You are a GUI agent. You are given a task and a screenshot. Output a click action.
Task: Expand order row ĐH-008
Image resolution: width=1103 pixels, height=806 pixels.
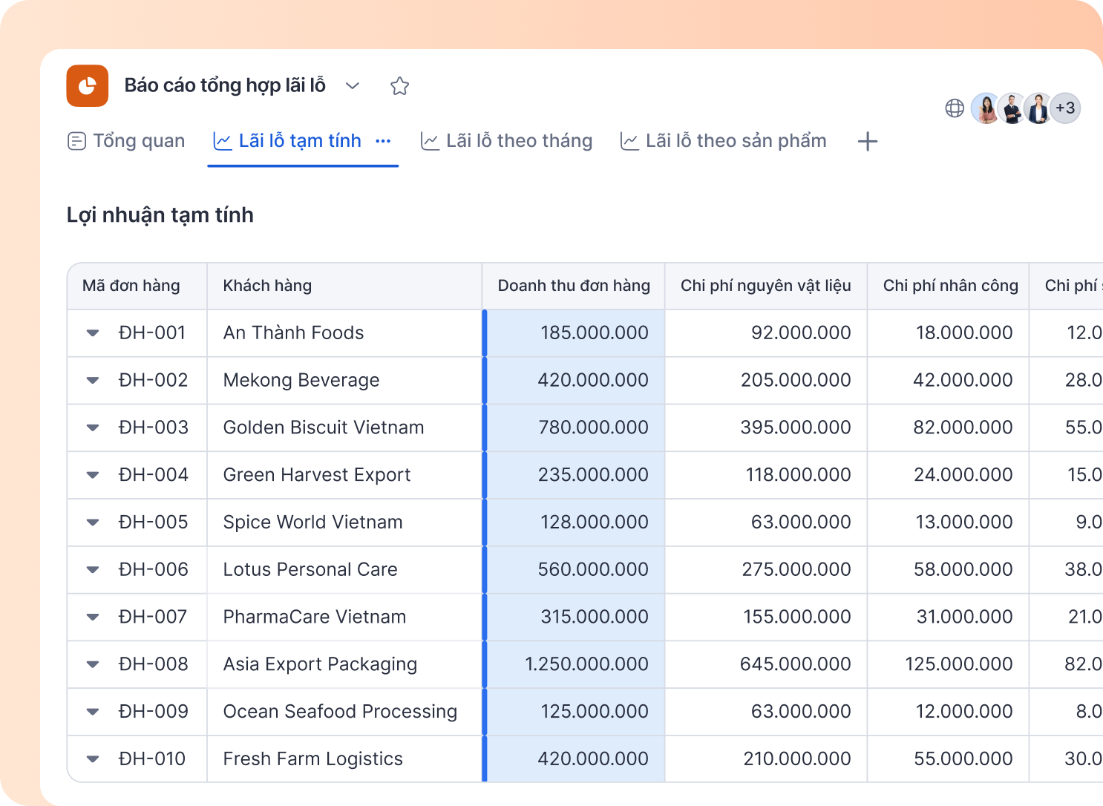[93, 664]
